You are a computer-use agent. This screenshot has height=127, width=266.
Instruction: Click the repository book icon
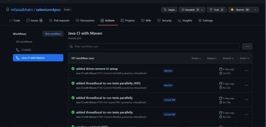8,10
